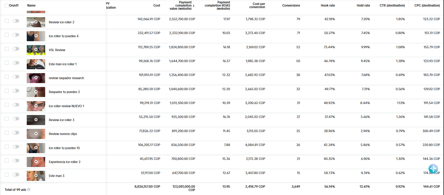Open the Ice roller review NUEVO 1 ad

[66, 106]
